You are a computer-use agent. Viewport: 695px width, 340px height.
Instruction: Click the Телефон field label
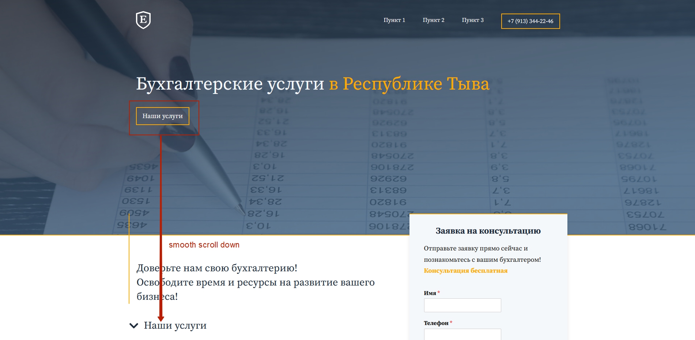click(x=436, y=323)
